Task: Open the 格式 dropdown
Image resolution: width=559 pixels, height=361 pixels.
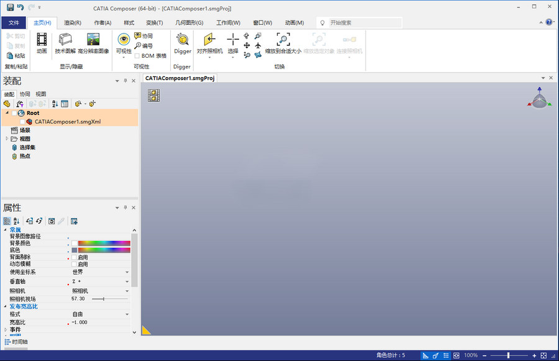Action: tap(127, 314)
